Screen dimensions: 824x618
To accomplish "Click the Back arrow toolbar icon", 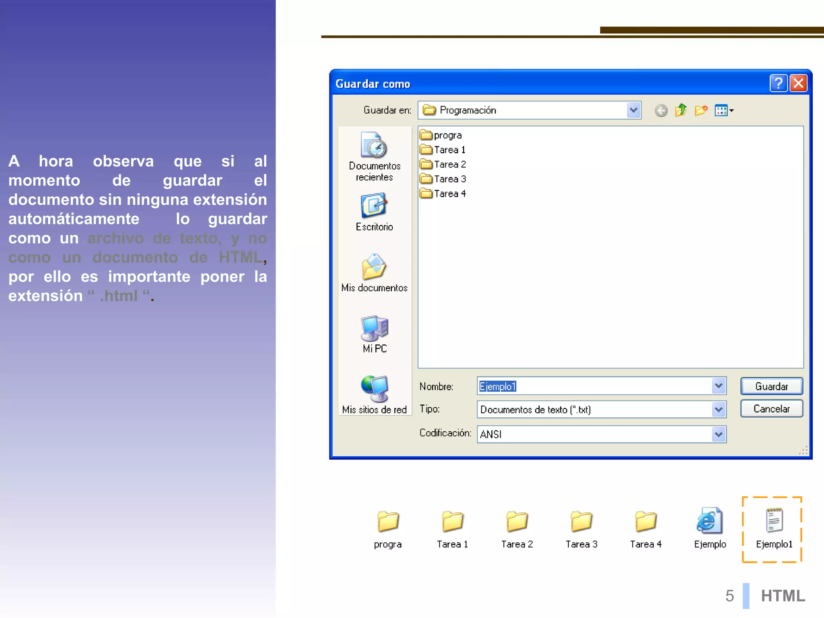I will click(661, 110).
